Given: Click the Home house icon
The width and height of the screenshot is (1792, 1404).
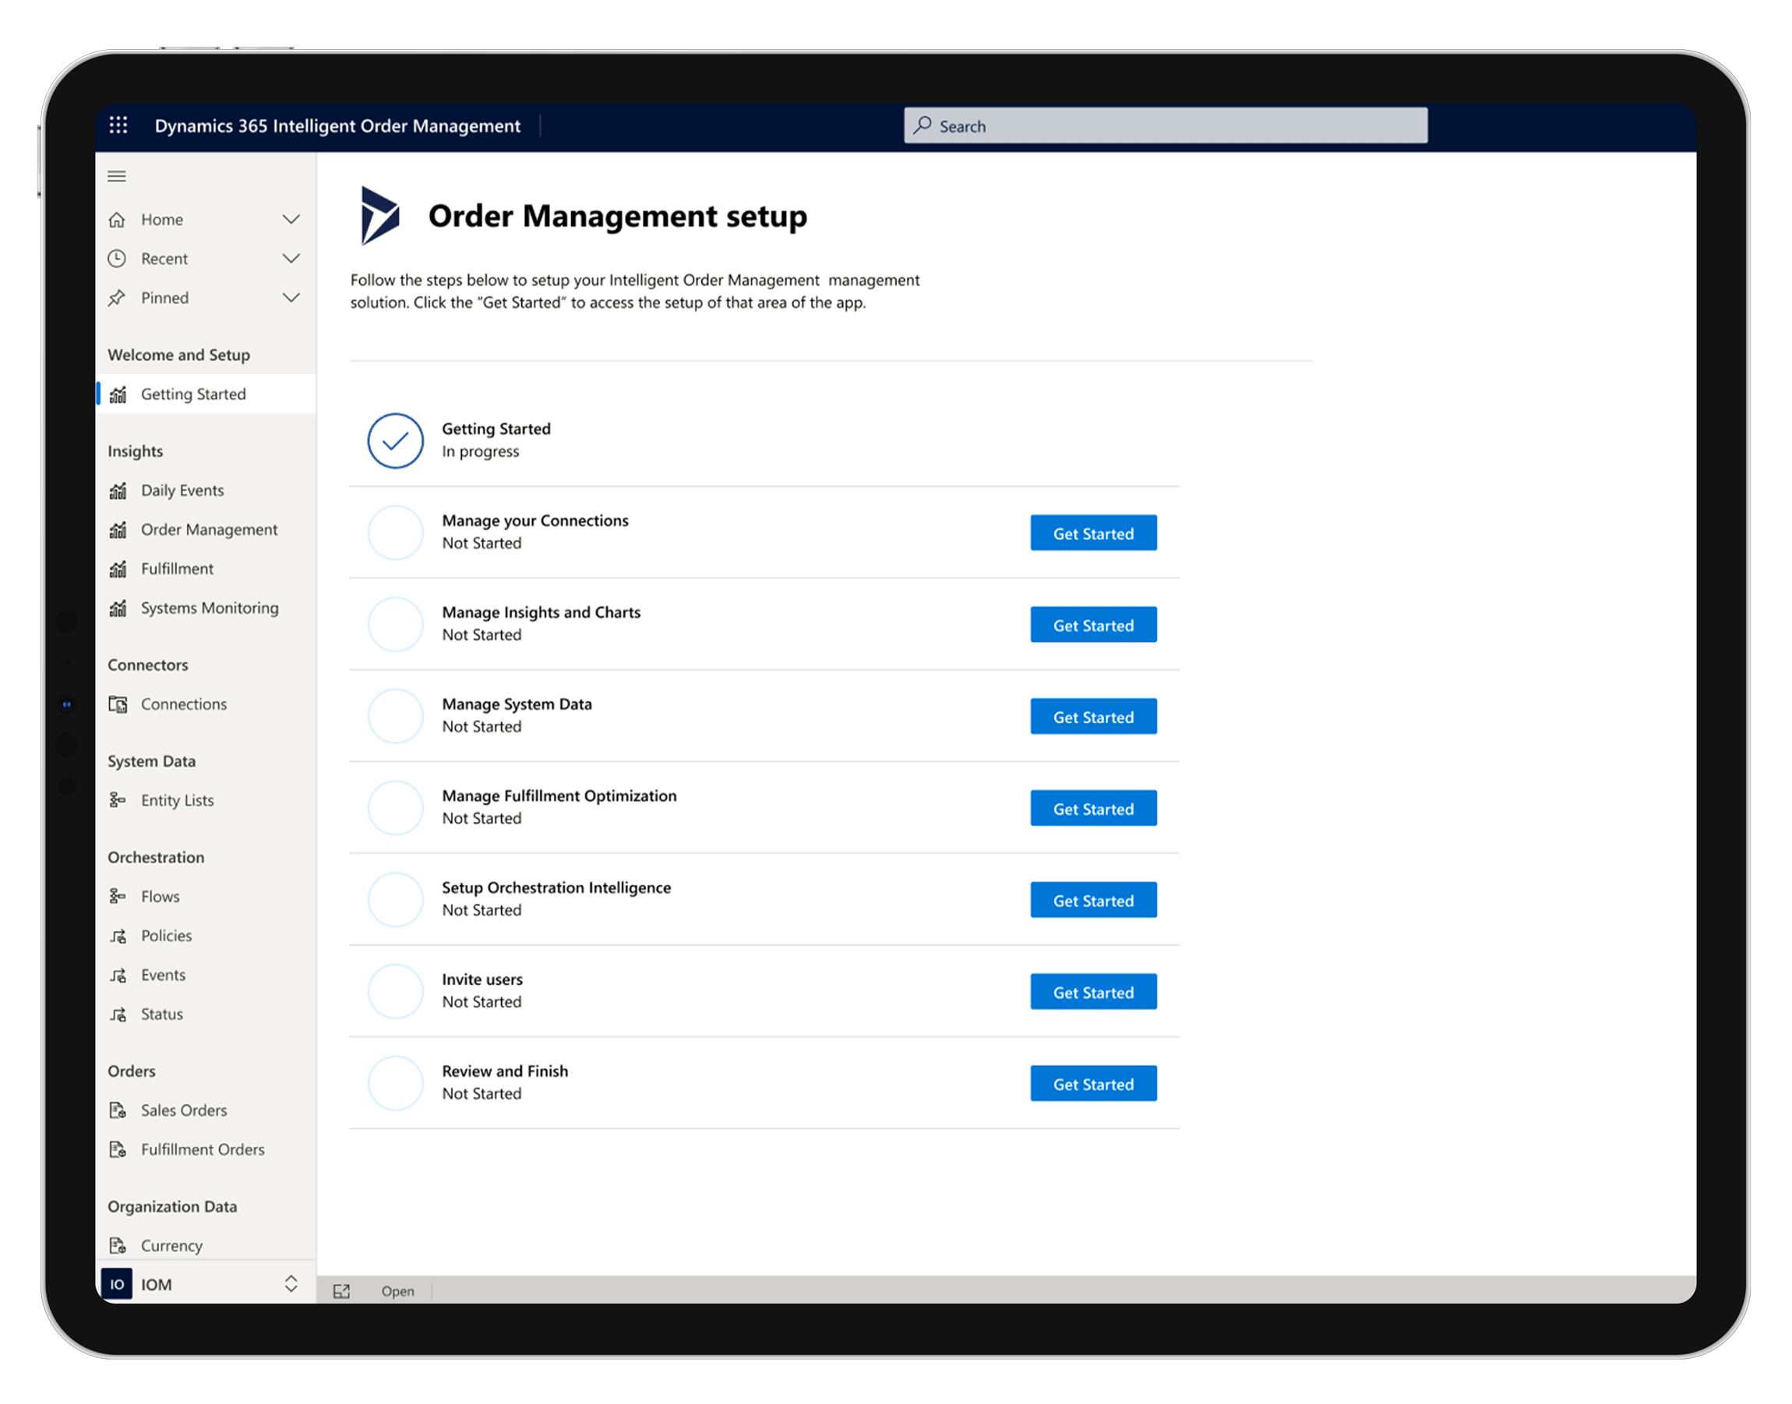Looking at the screenshot, I should pos(117,220).
